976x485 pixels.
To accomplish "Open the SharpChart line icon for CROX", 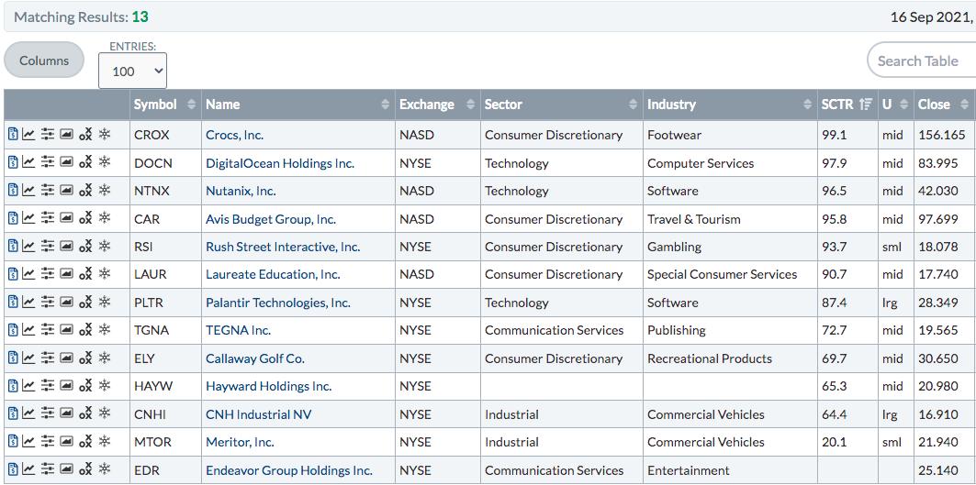I will pyautogui.click(x=28, y=134).
